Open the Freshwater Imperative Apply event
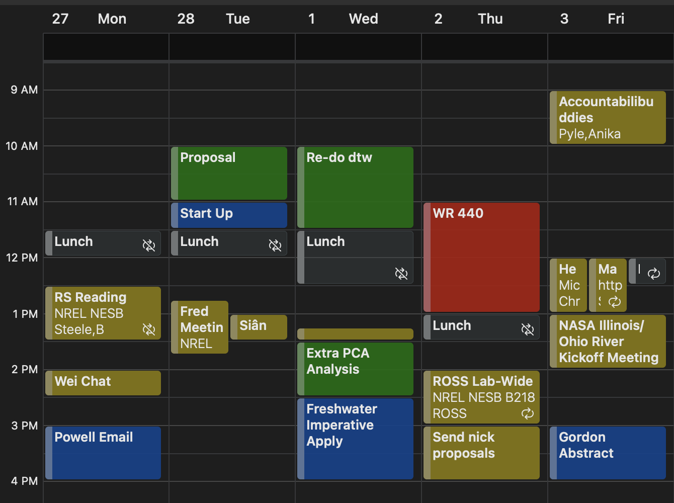 (355, 439)
